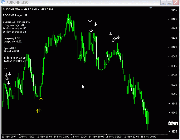
Task: Minimize the AUDCHF,M30 chart window
Action: (x=163, y=2)
